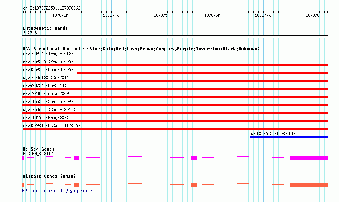339x202 pixels.
Task: Click the red esv29238 loss bar
Action: [175, 97]
